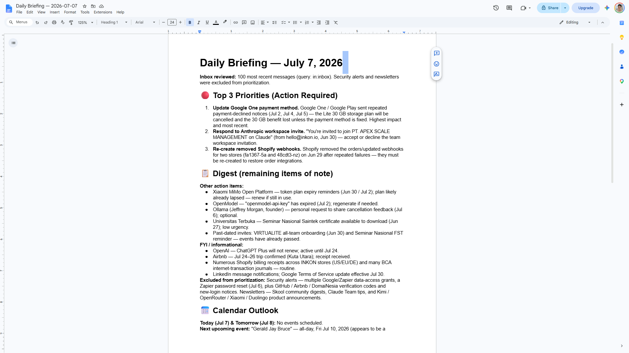The image size is (629, 353).
Task: Open the Arial font dropdown
Action: pyautogui.click(x=145, y=23)
